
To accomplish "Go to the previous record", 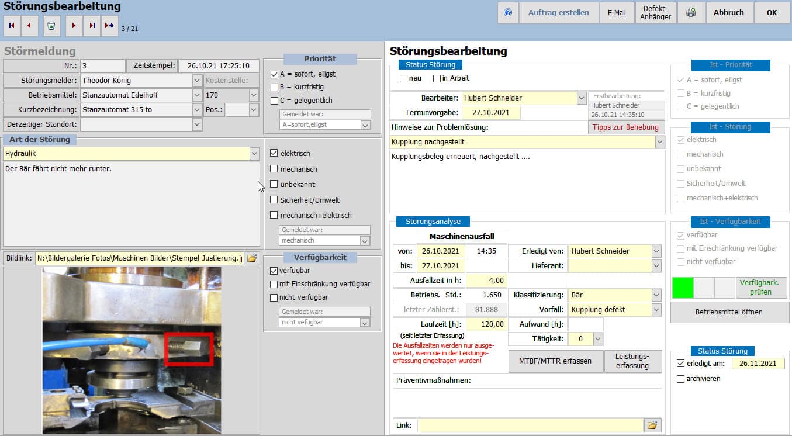I will (x=29, y=26).
